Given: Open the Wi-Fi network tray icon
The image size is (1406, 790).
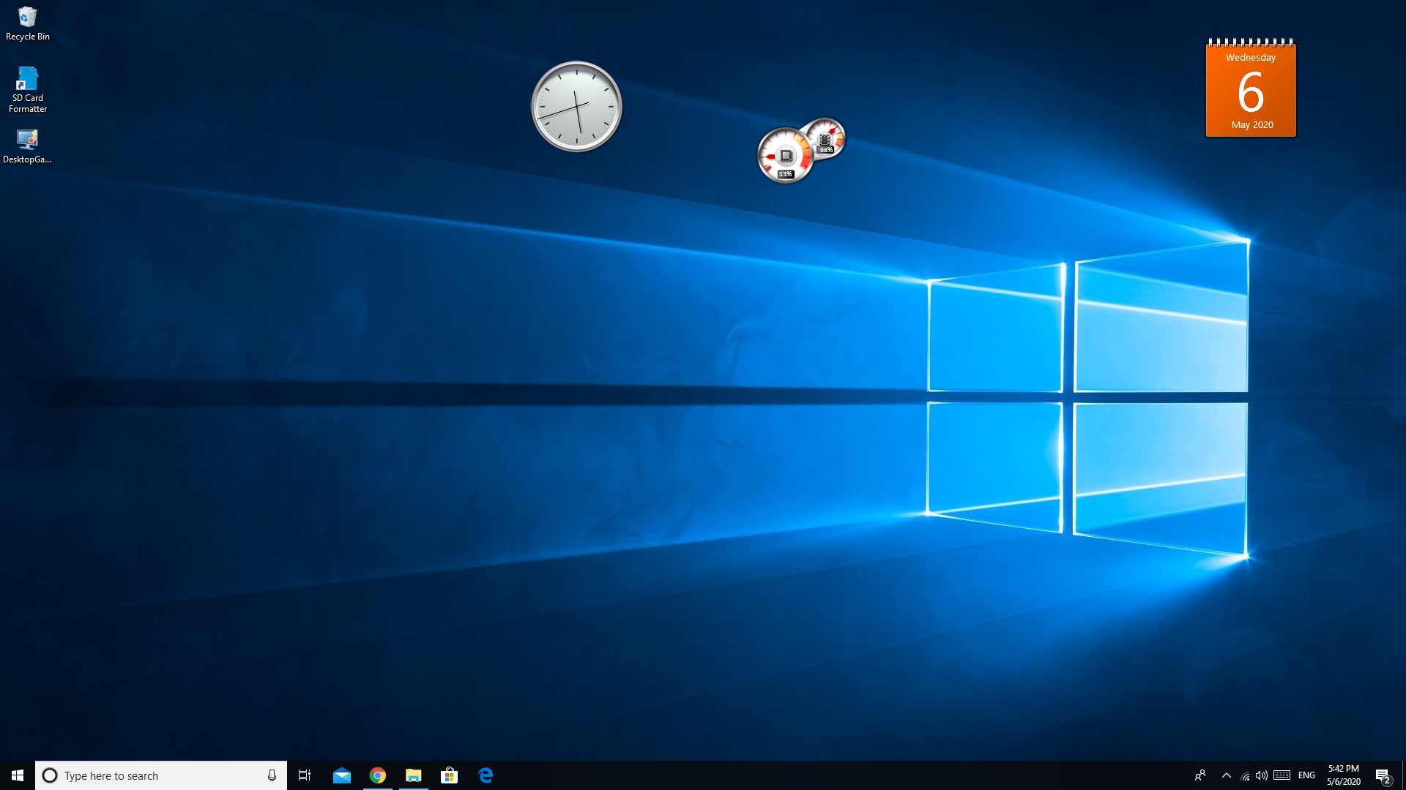Looking at the screenshot, I should click(x=1245, y=775).
